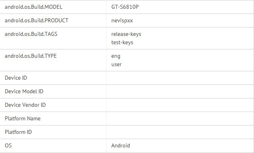Select the OS row label

8,145
